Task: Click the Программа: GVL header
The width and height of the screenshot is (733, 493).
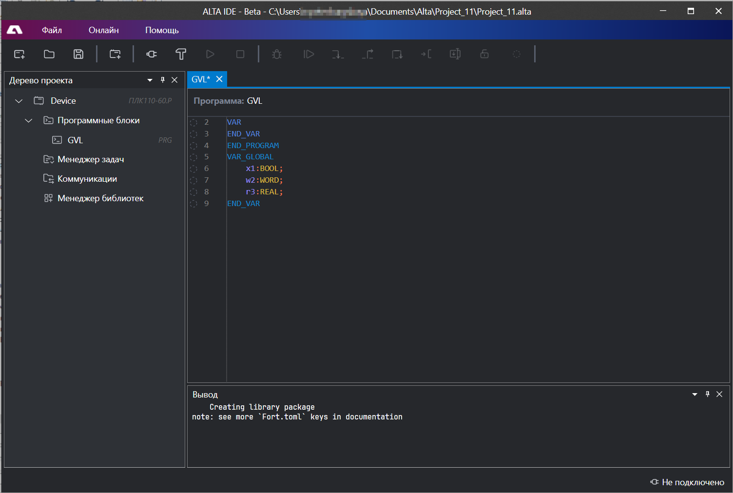Action: [228, 101]
